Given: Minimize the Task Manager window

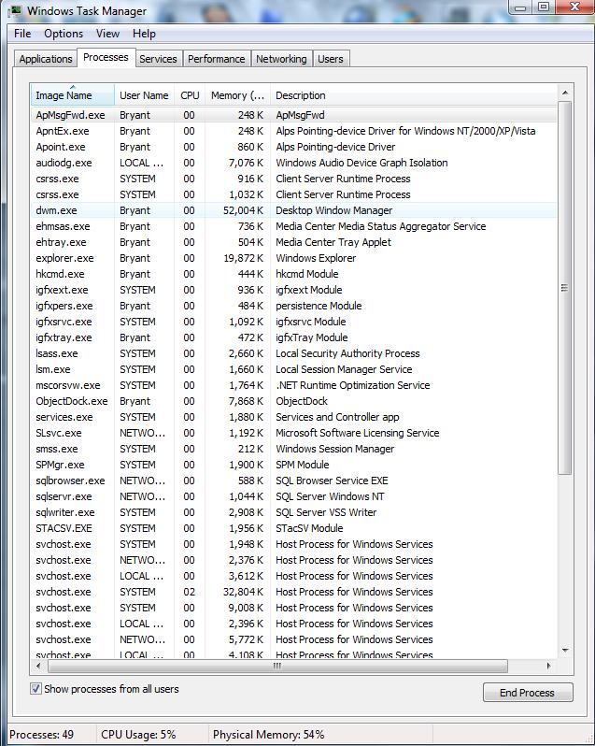Looking at the screenshot, I should (x=520, y=7).
